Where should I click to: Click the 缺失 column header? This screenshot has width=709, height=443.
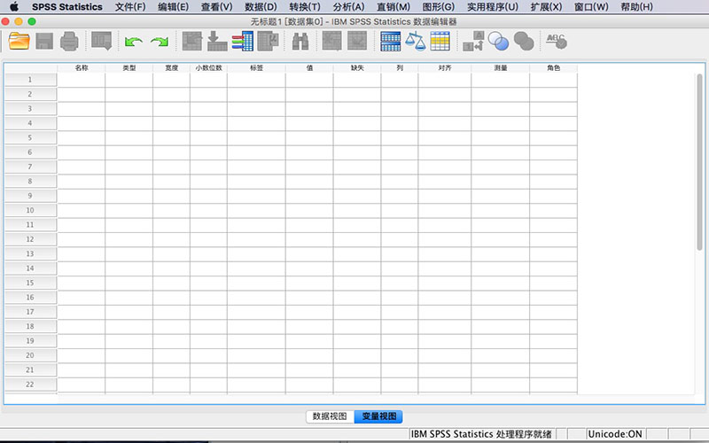pos(357,68)
